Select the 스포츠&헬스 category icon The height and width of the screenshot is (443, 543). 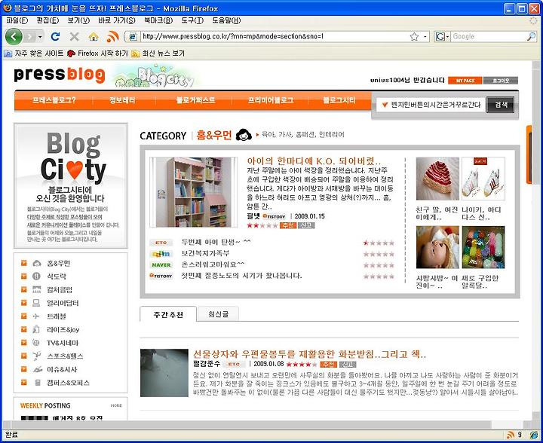pos(37,356)
